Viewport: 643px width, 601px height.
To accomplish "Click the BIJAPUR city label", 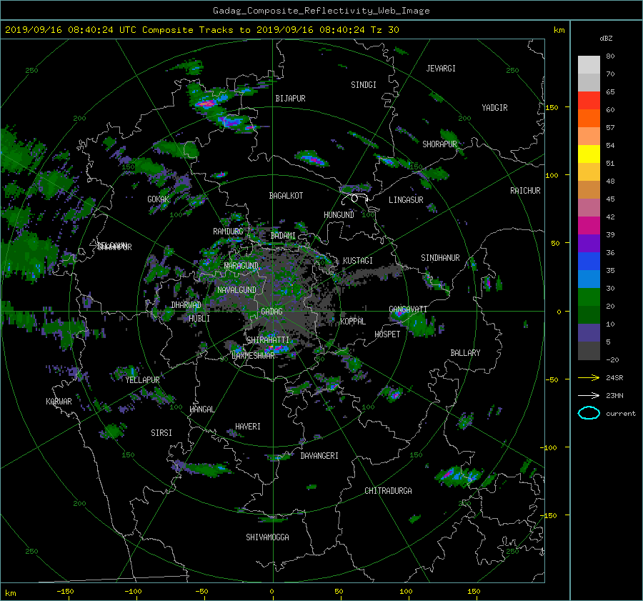I will coord(290,99).
